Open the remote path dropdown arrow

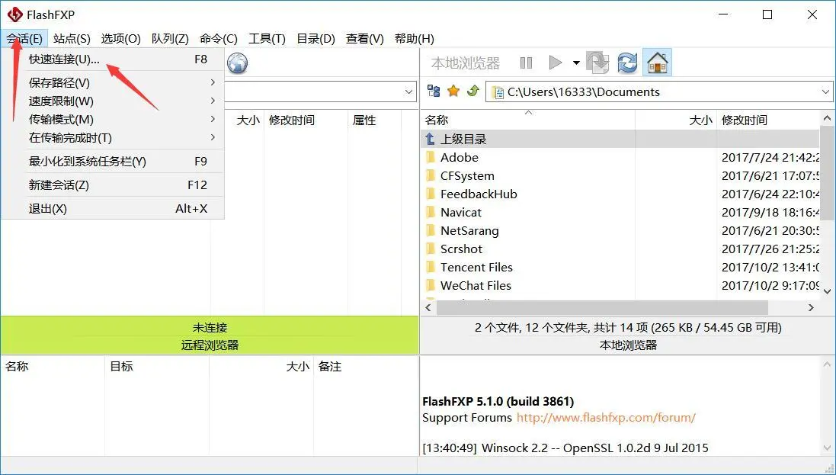coord(409,91)
